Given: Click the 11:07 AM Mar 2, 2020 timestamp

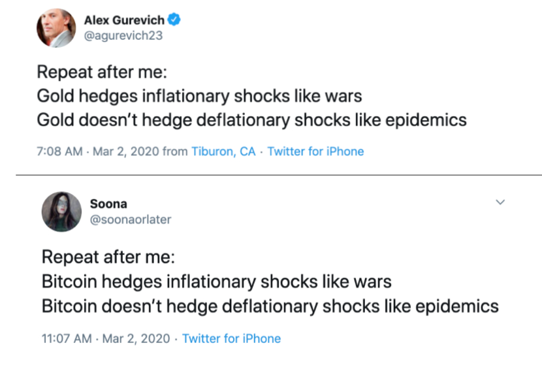Looking at the screenshot, I should coord(106,338).
